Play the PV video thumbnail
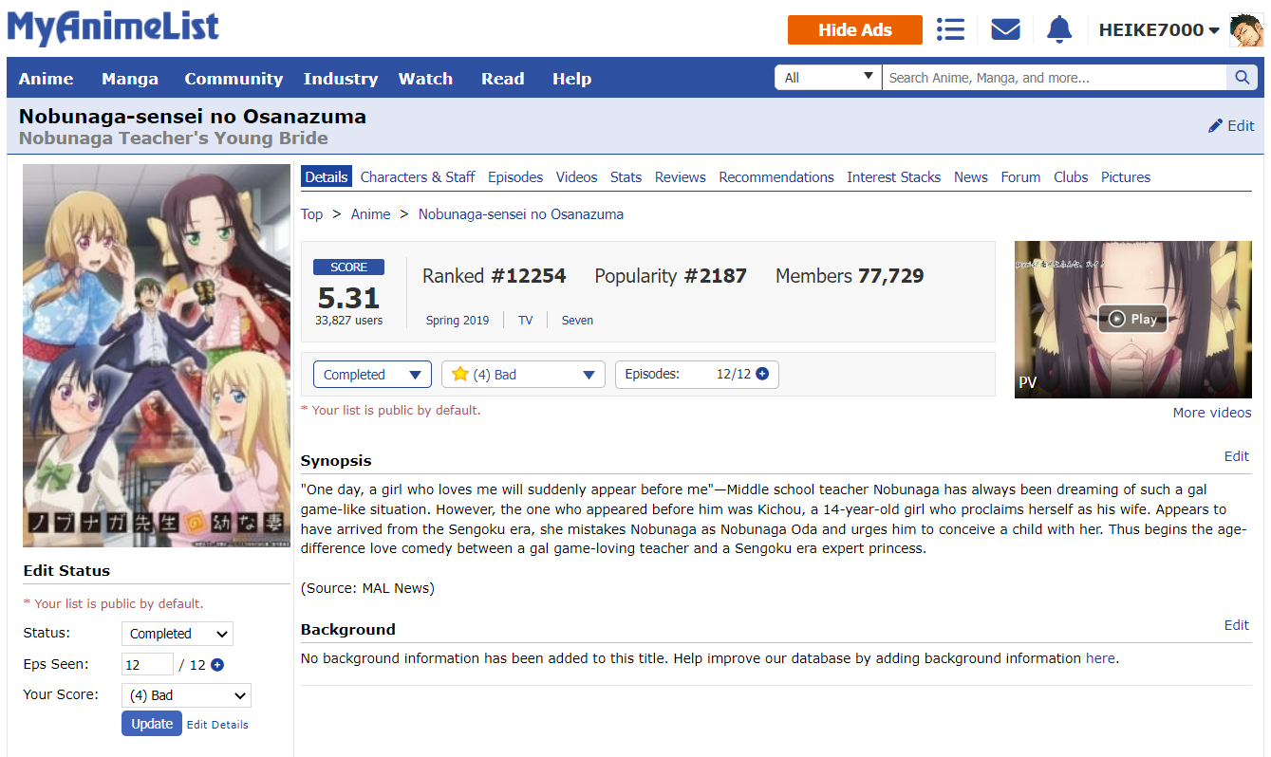Viewport: 1271px width, 757px height. 1132,319
